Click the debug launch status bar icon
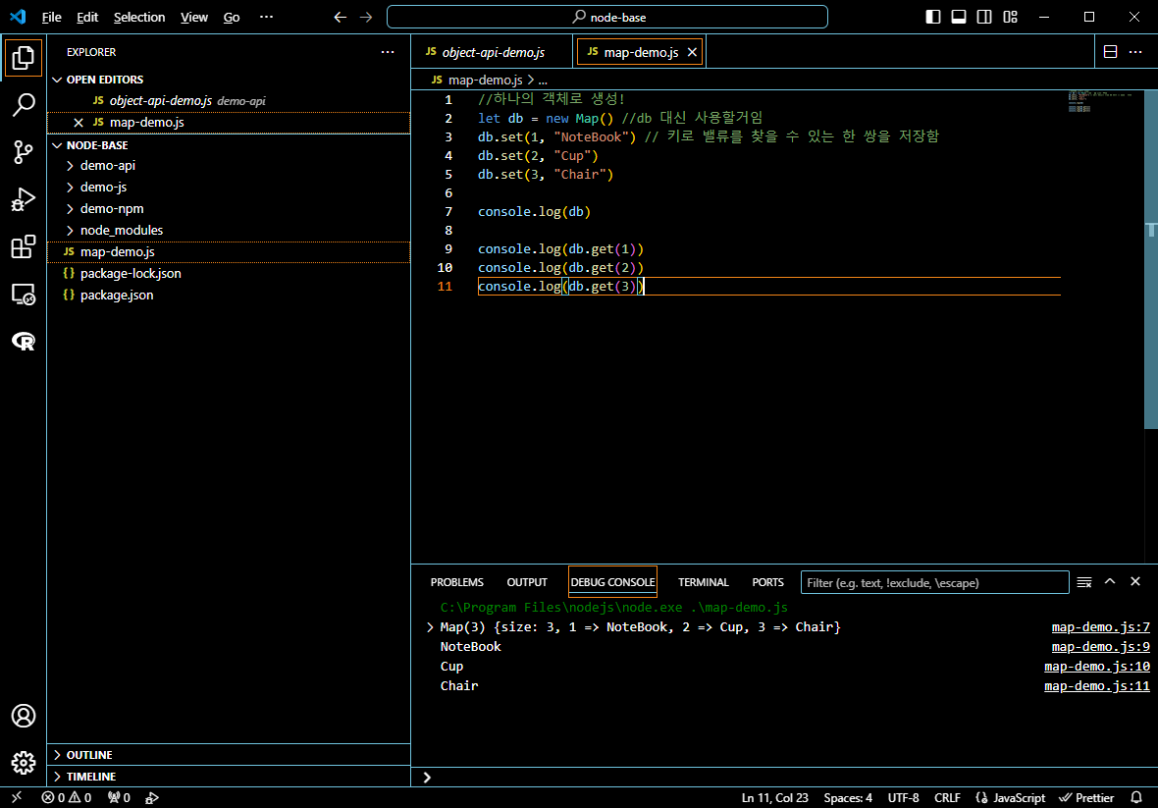Viewport: 1158px width, 808px height. pyautogui.click(x=152, y=797)
